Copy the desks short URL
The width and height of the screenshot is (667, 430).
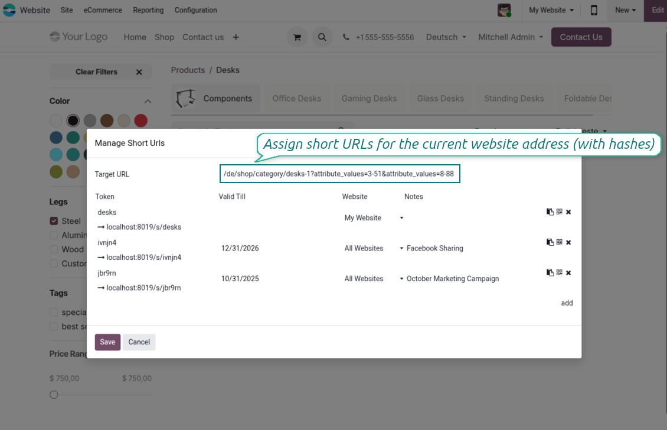click(550, 211)
